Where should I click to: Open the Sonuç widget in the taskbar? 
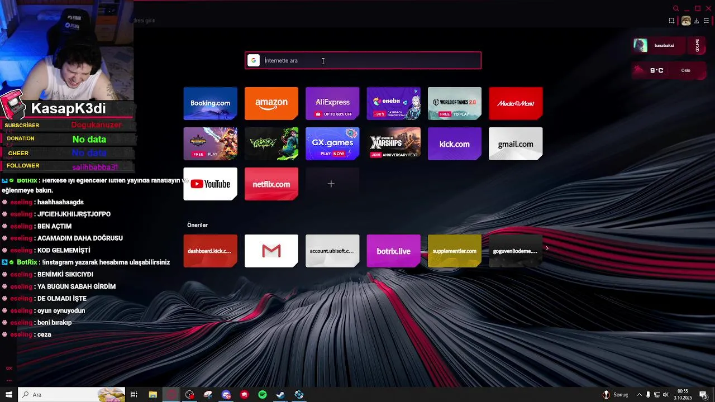615,395
